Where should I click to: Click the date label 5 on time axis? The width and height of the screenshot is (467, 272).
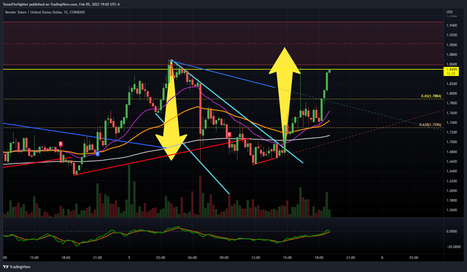[129, 258]
